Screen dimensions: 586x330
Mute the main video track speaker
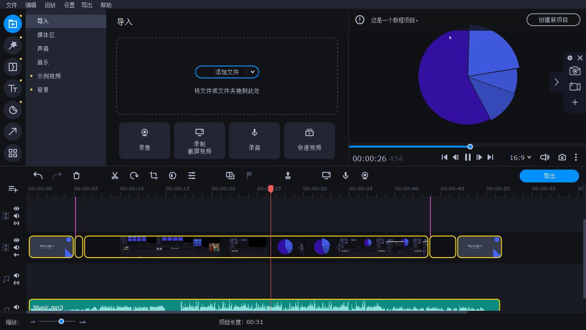click(x=16, y=247)
